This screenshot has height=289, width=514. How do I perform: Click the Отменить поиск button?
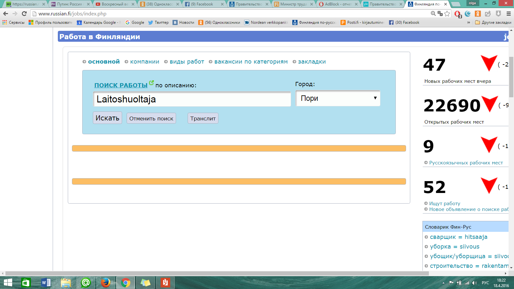tap(151, 118)
